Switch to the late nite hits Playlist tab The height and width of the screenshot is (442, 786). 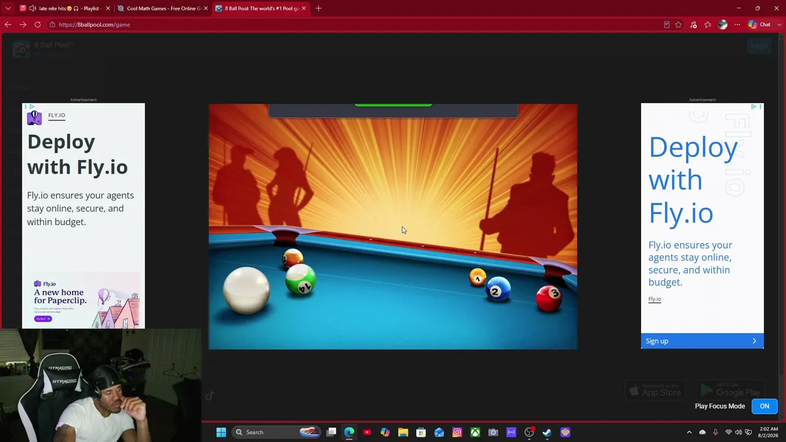tap(64, 9)
